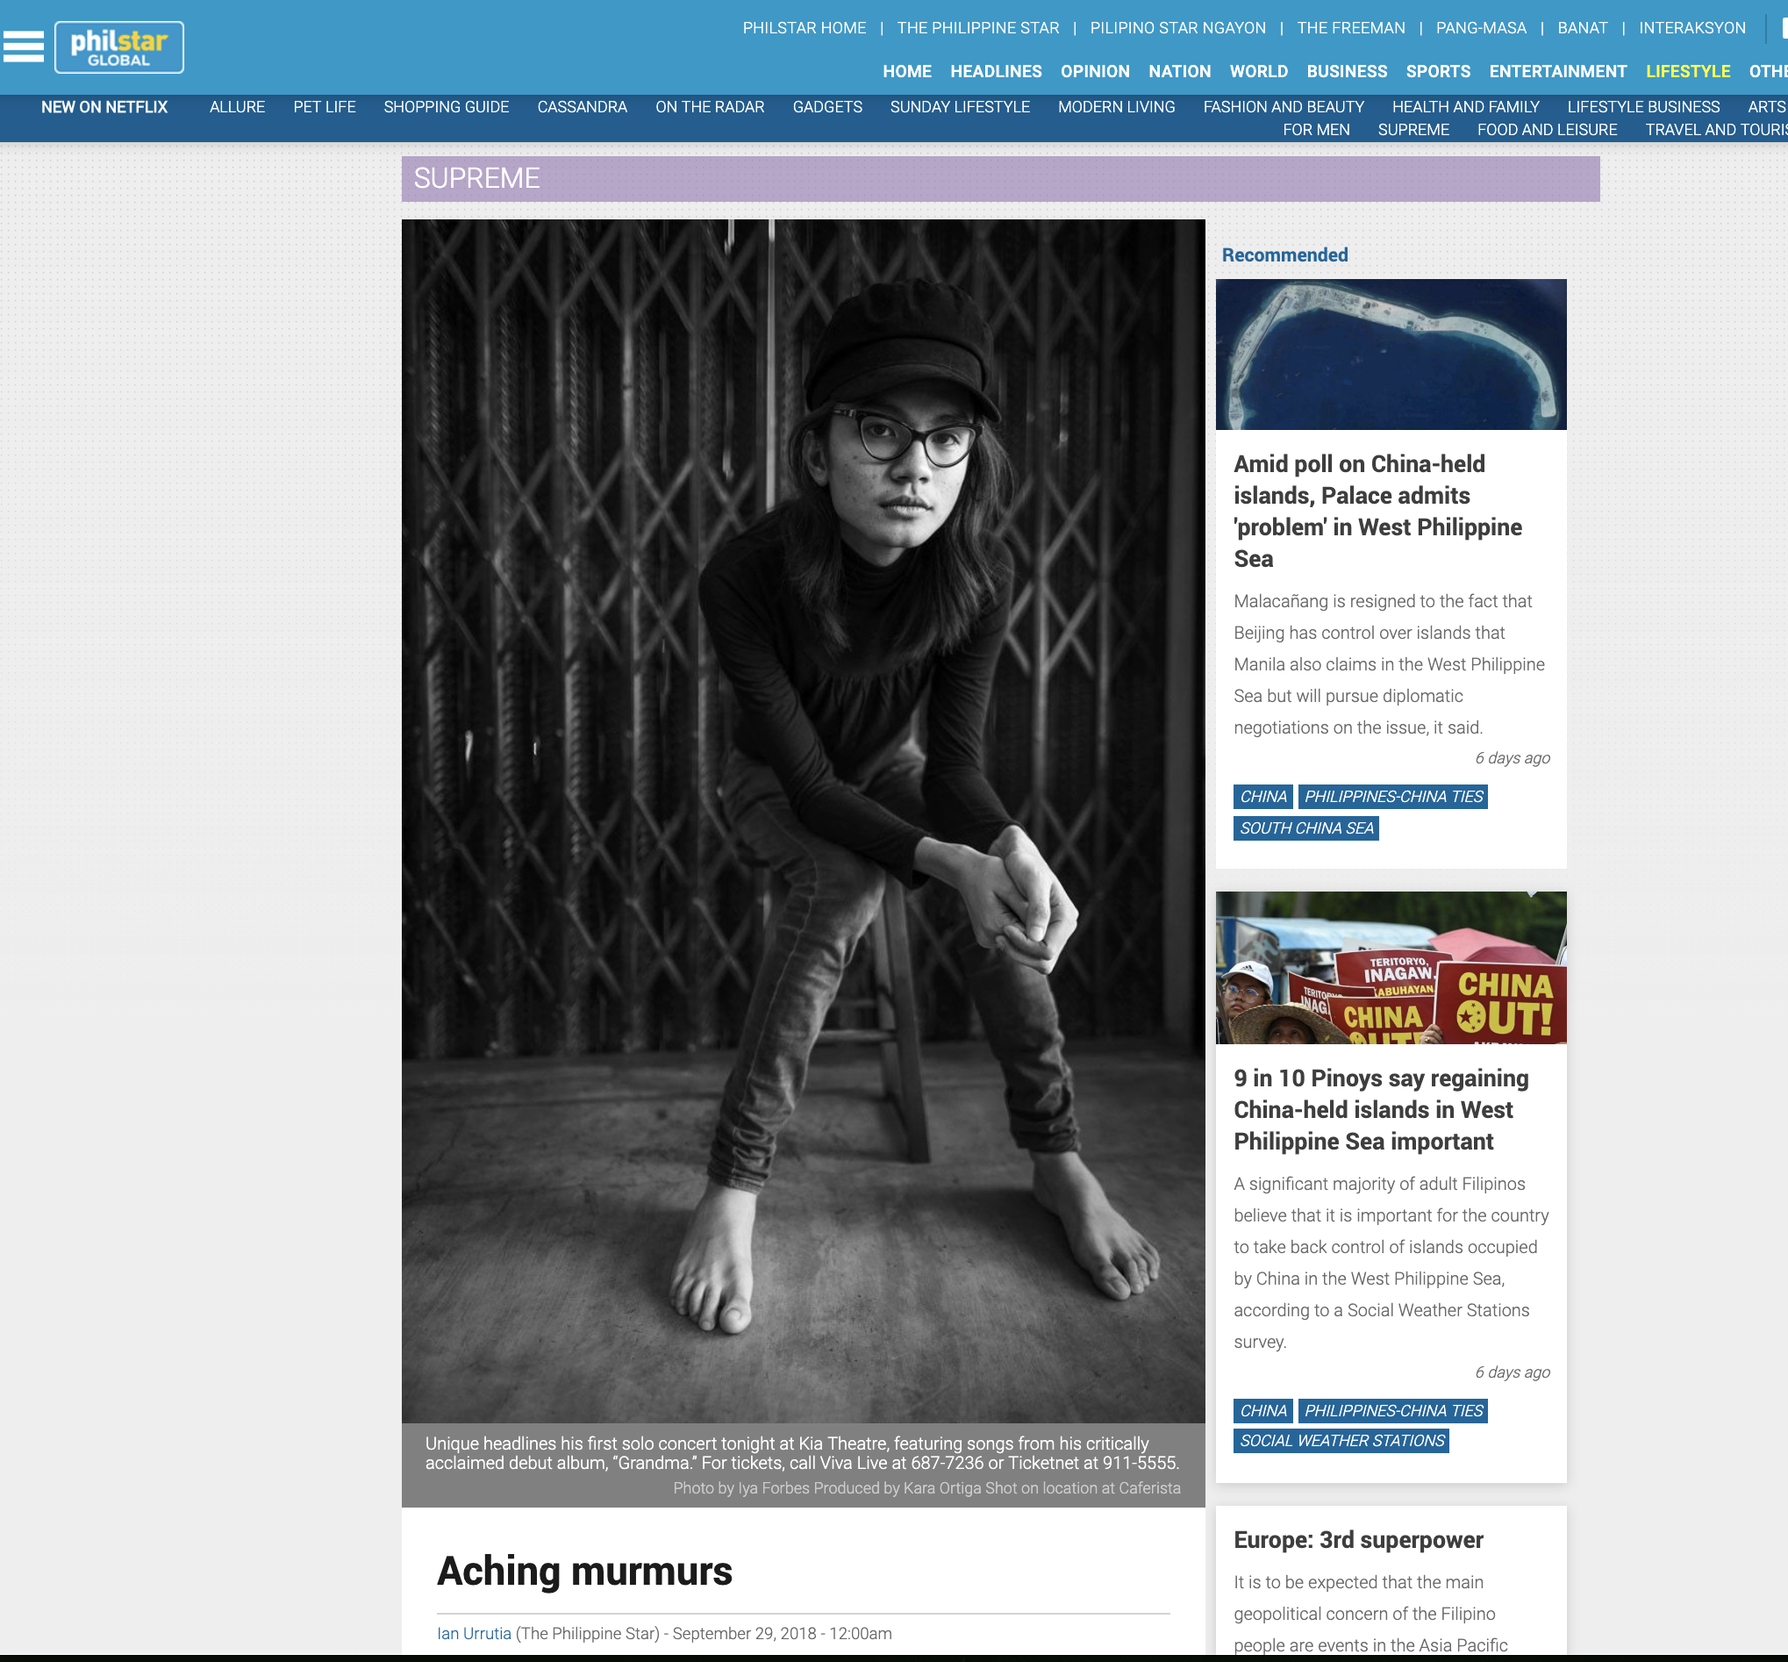Read '9 in 10 Pinoys' article
The width and height of the screenshot is (1788, 1662).
[x=1381, y=1110]
